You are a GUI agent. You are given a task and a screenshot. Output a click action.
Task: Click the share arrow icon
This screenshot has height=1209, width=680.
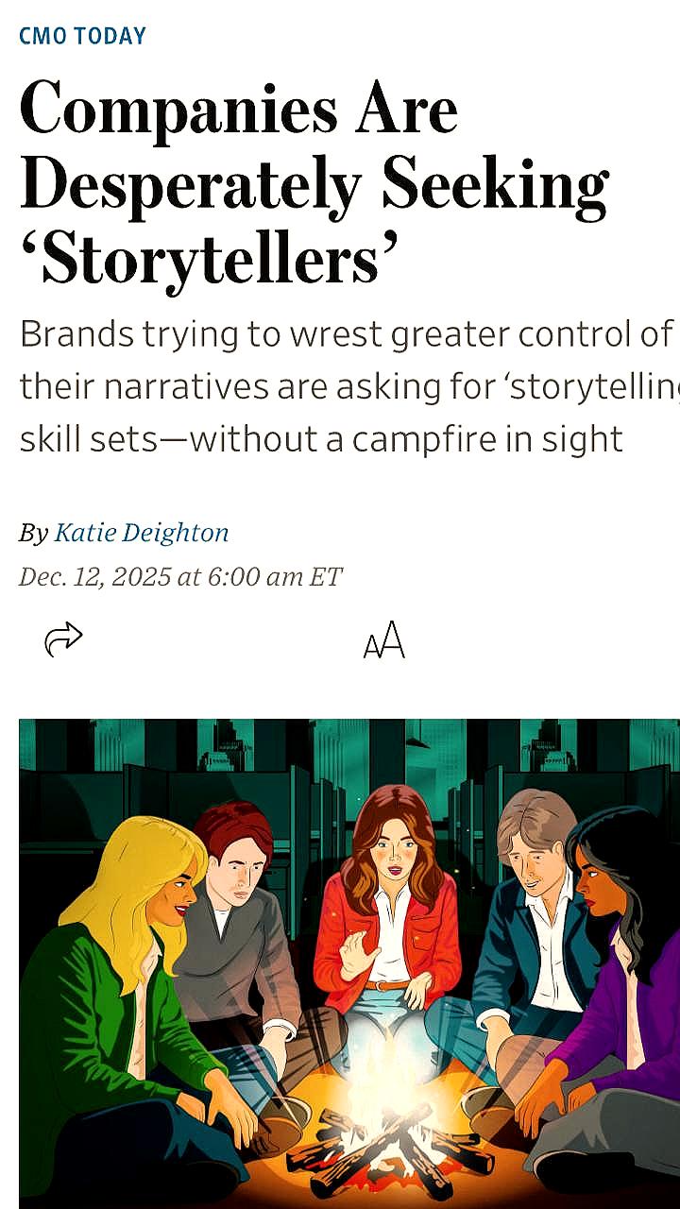click(x=63, y=639)
